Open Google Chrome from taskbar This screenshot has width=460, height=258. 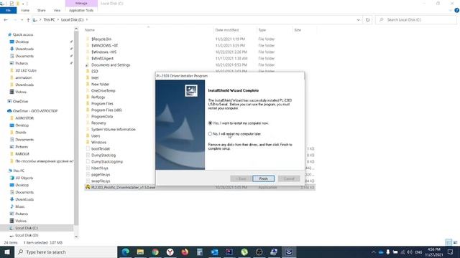click(x=155, y=252)
